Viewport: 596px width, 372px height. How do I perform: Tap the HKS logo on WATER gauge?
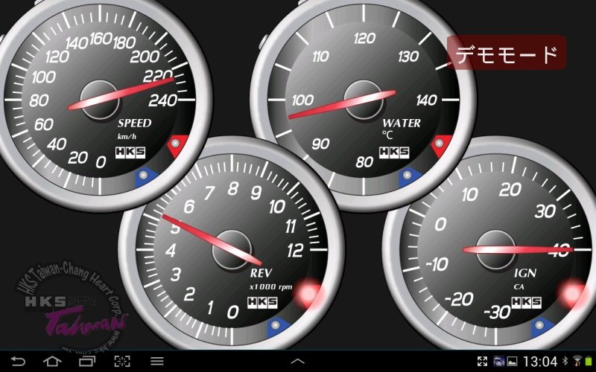click(x=394, y=153)
